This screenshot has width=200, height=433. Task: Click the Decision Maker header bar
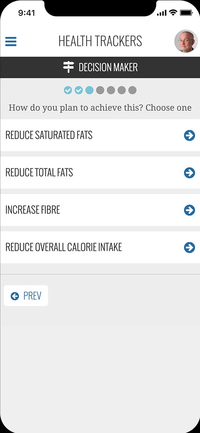100,67
